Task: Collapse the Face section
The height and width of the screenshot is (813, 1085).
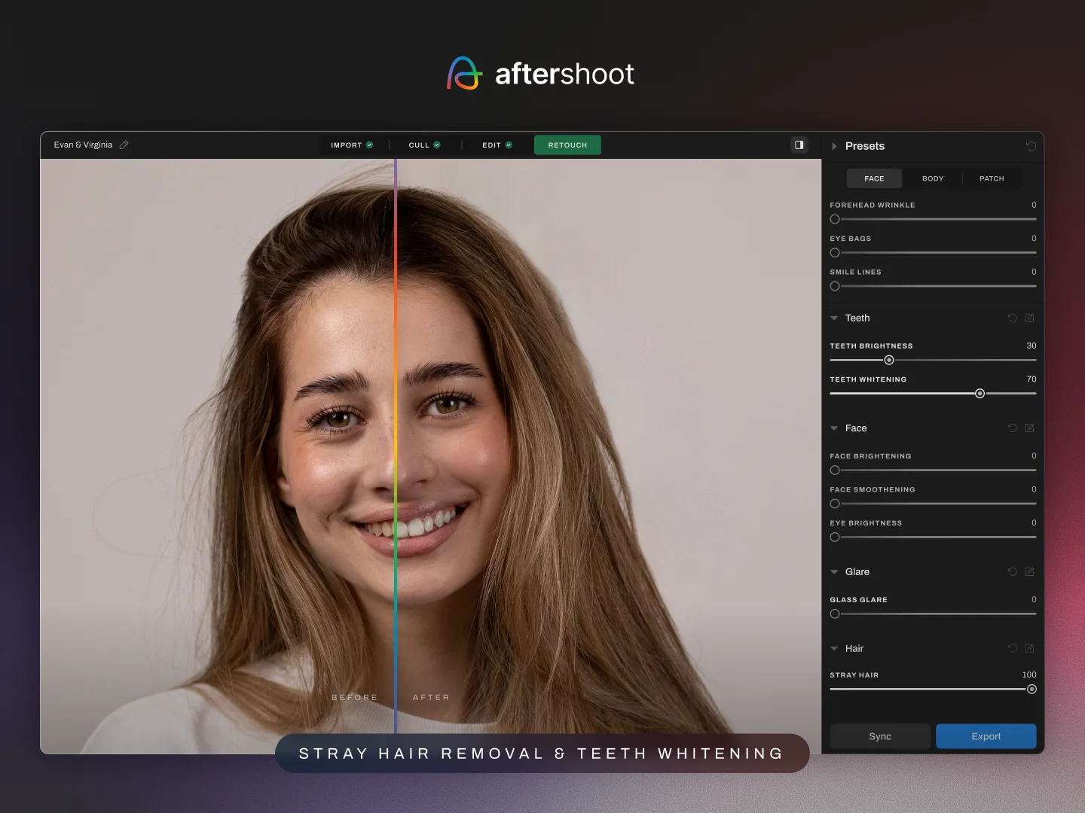Action: (834, 428)
